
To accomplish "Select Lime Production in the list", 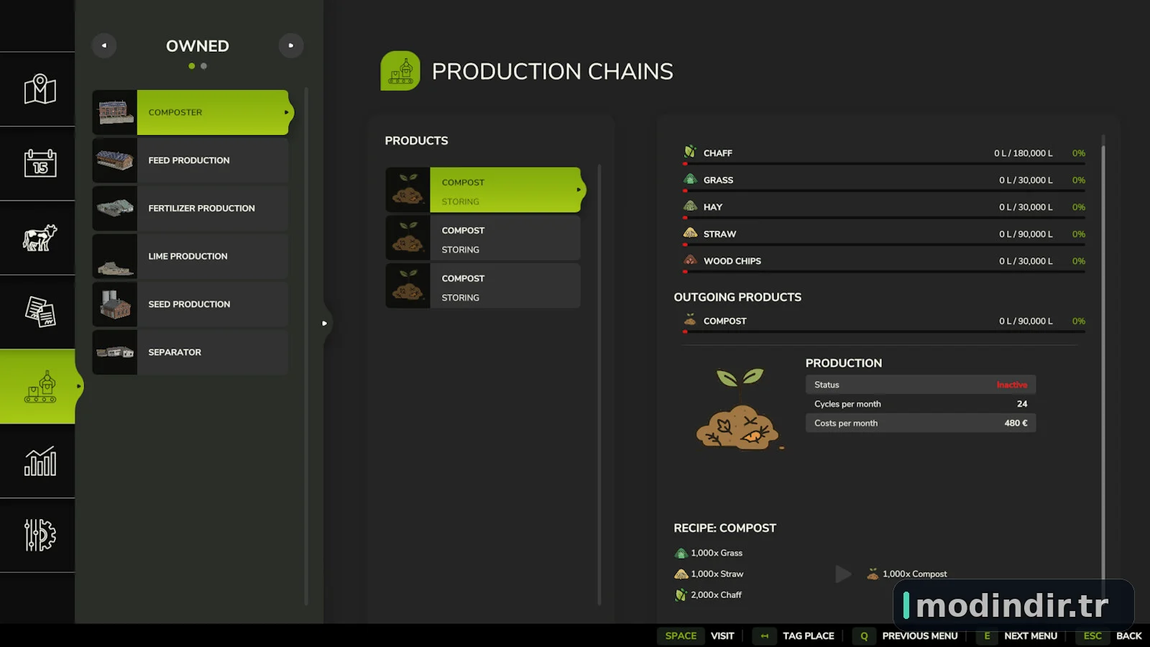I will coord(190,256).
